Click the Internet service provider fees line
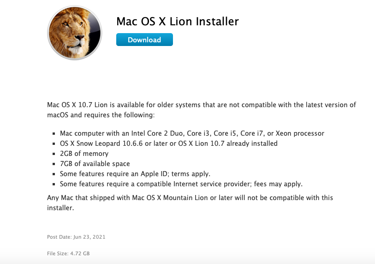This screenshot has width=375, height=264. tap(181, 184)
